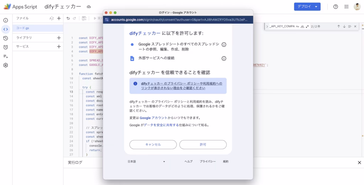Toggle regex option in find bar
Viewport: 364px width, 185px height.
point(307,27)
